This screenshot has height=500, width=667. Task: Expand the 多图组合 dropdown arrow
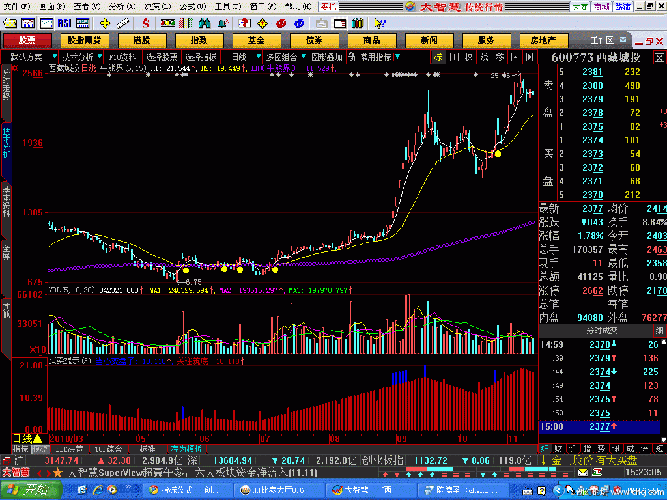pyautogui.click(x=304, y=57)
